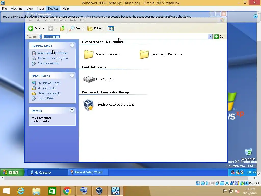Open File Explorer on host taskbar
Image resolution: width=261 pixels, height=196 pixels.
(x=36, y=191)
